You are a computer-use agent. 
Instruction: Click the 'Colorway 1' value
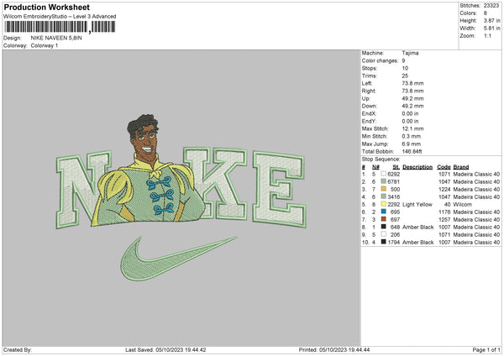[x=45, y=45]
